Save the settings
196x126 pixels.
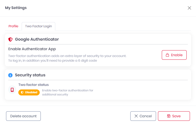coord(174,116)
